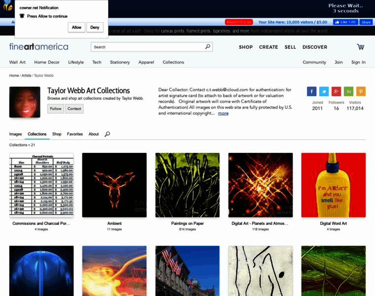Share on Twitter via the bird icon
Screen dimensions: 375x296
[324, 91]
